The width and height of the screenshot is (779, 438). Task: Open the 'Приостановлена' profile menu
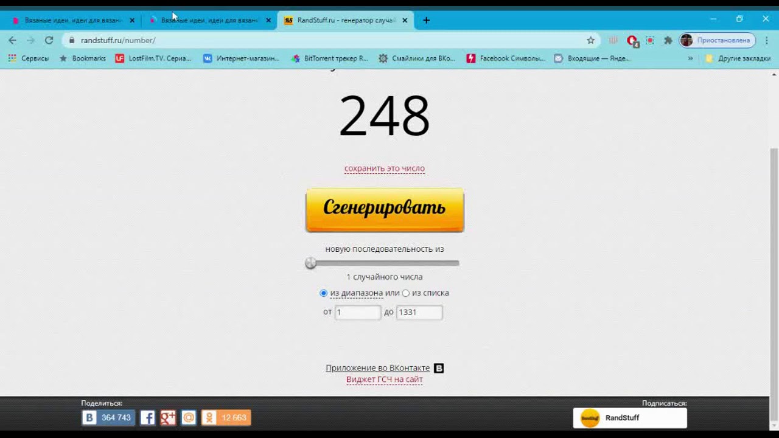tap(717, 40)
